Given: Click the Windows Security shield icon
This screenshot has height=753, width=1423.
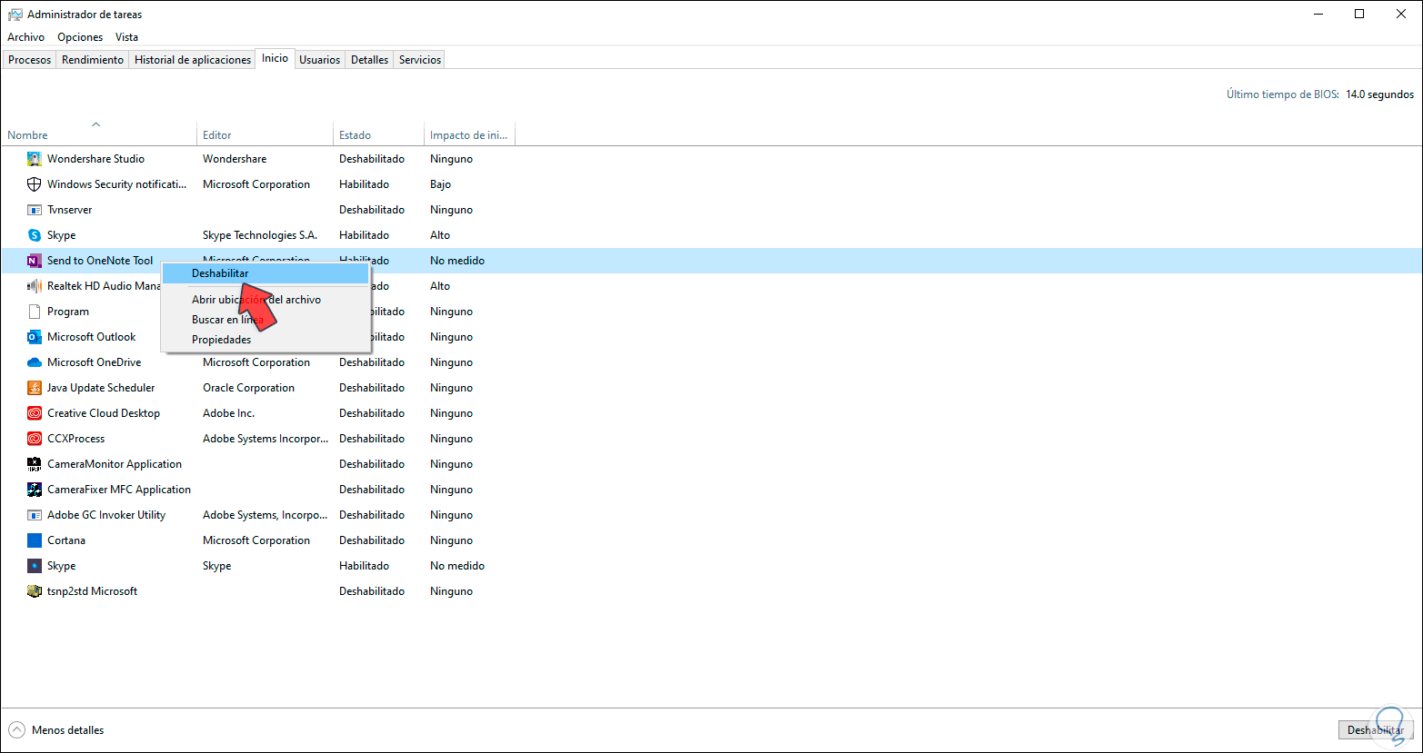Looking at the screenshot, I should 35,184.
